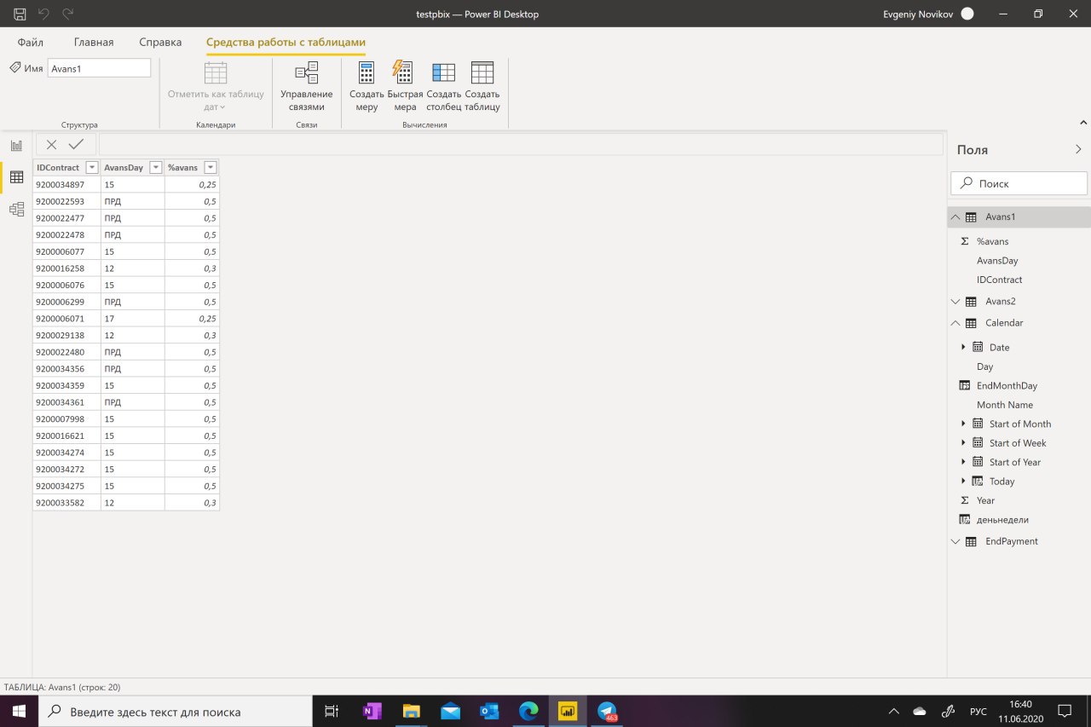Expand the Start of Week field
This screenshot has height=727, width=1091.
point(963,442)
